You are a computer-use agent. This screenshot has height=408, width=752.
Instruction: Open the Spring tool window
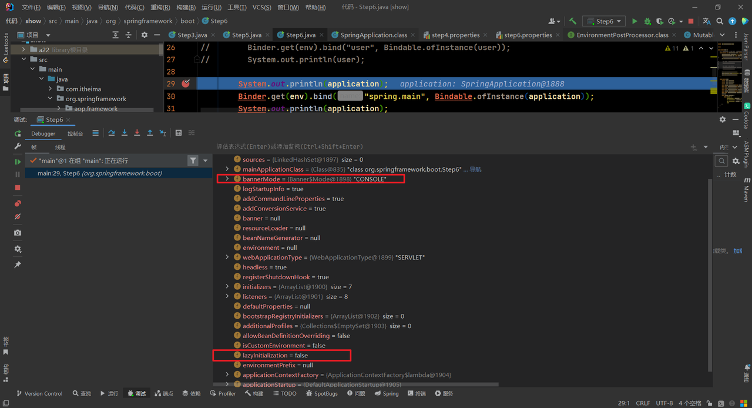click(386, 393)
